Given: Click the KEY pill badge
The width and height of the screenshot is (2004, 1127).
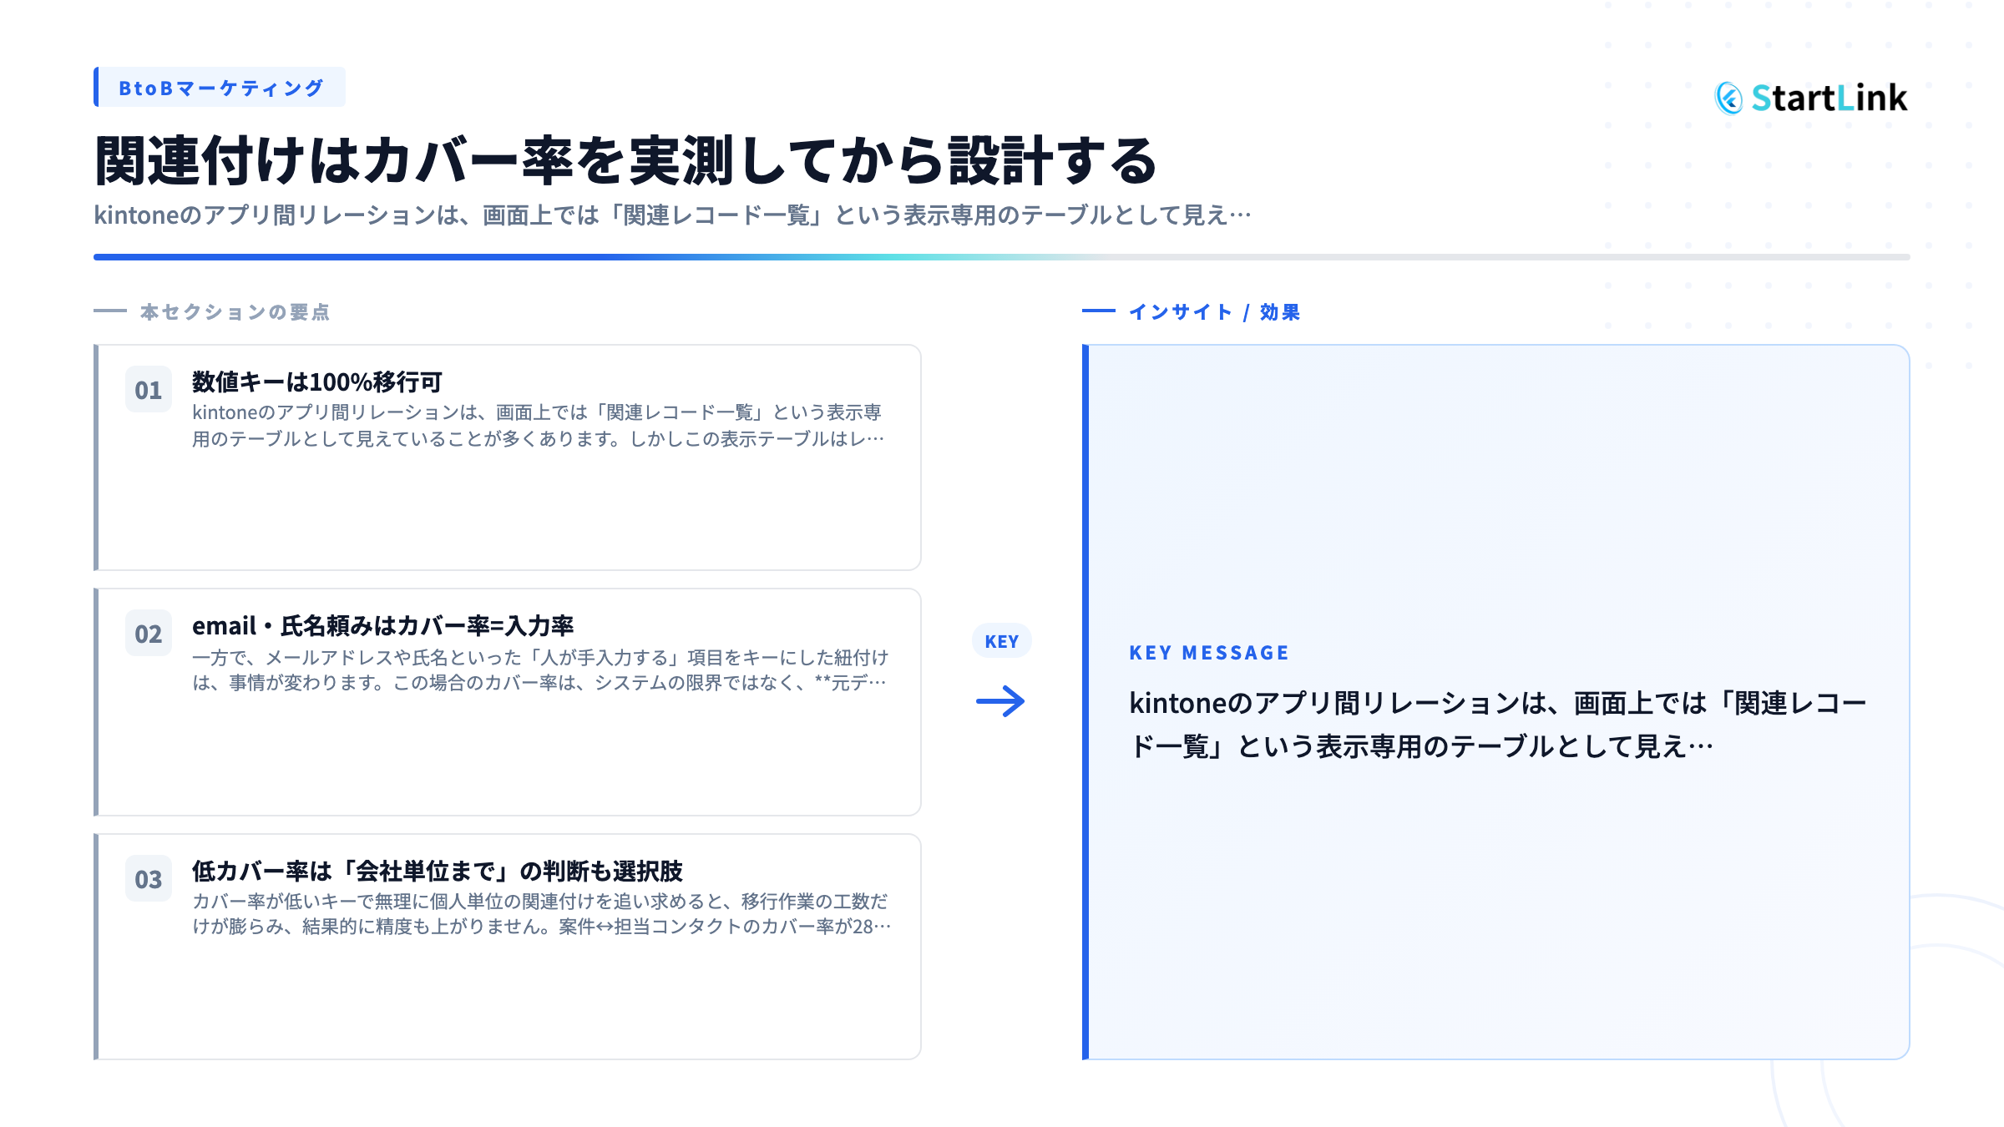Looking at the screenshot, I should point(1002,641).
